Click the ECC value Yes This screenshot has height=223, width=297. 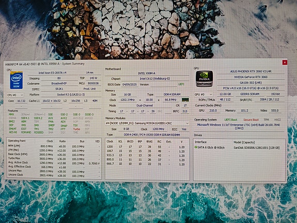[x=184, y=129]
